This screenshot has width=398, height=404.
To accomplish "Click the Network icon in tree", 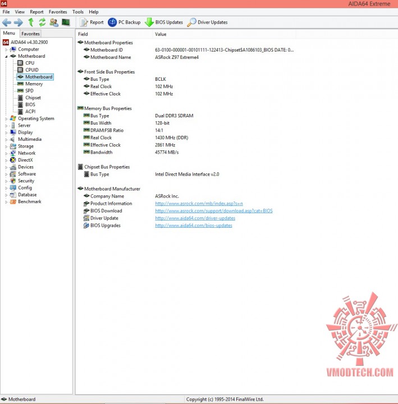I will pos(13,153).
